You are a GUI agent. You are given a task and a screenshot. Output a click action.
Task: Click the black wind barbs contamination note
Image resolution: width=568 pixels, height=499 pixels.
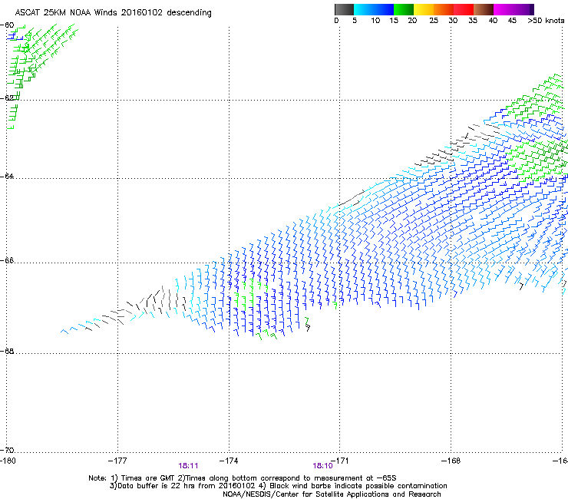pyautogui.click(x=353, y=486)
